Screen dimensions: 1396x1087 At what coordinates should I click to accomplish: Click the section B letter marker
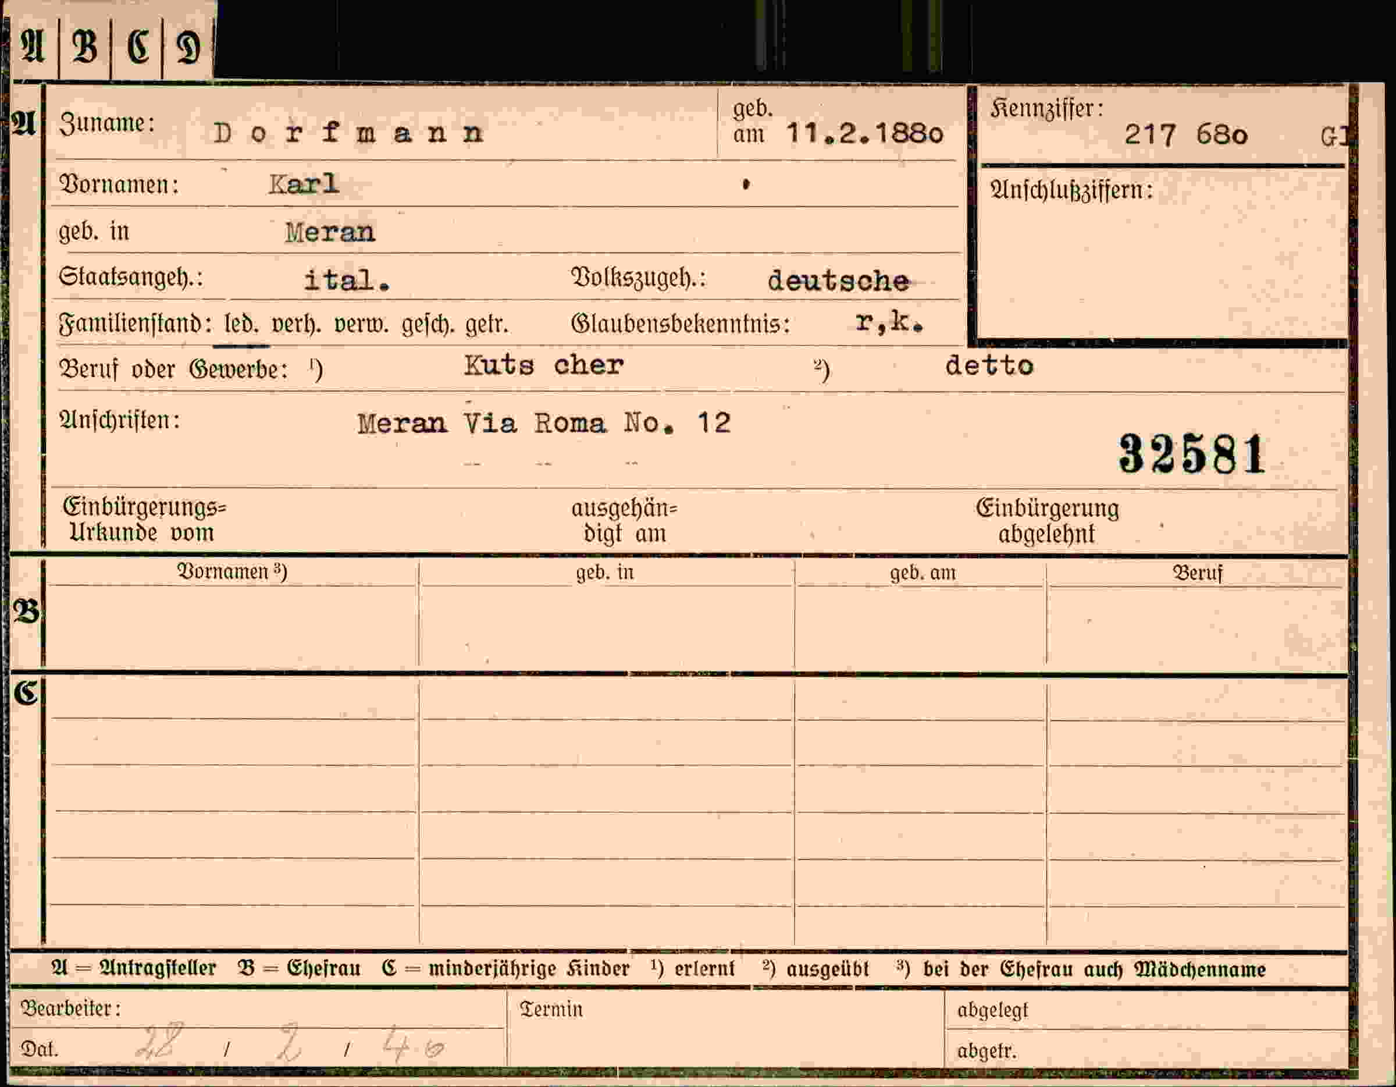point(26,612)
